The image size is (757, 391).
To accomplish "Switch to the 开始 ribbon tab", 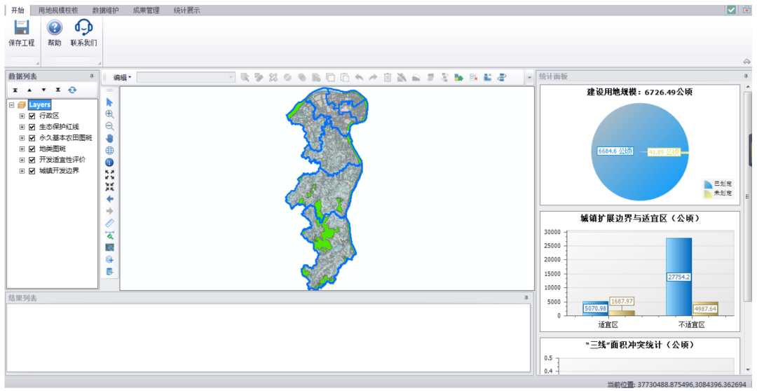I will [x=18, y=10].
